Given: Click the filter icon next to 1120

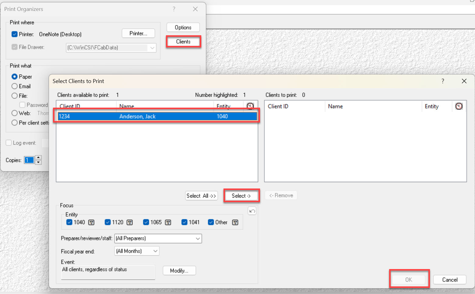Looking at the screenshot, I should [130, 223].
